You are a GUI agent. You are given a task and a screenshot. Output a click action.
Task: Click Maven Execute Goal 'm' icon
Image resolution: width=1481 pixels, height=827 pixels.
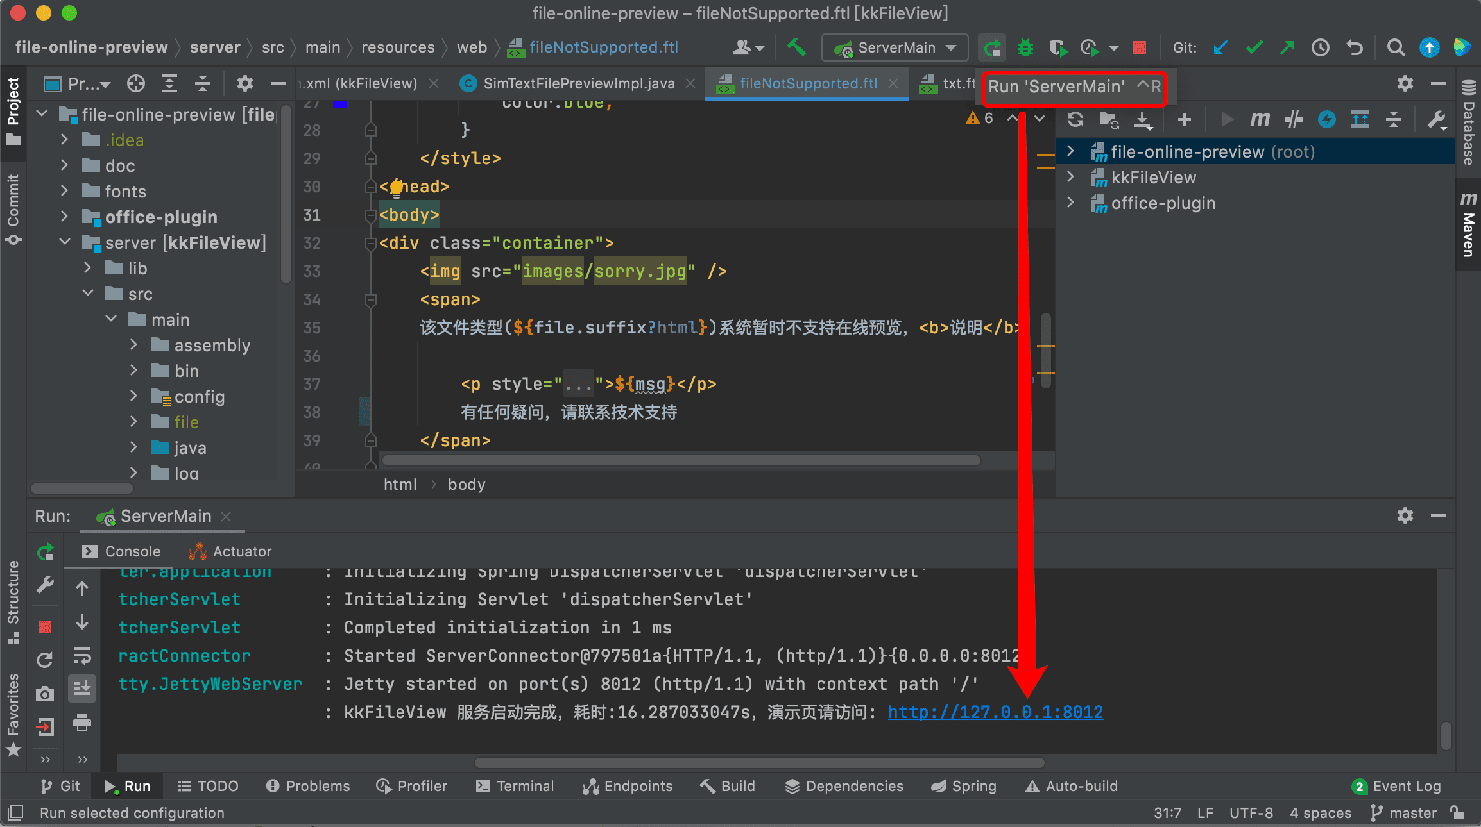(x=1259, y=119)
